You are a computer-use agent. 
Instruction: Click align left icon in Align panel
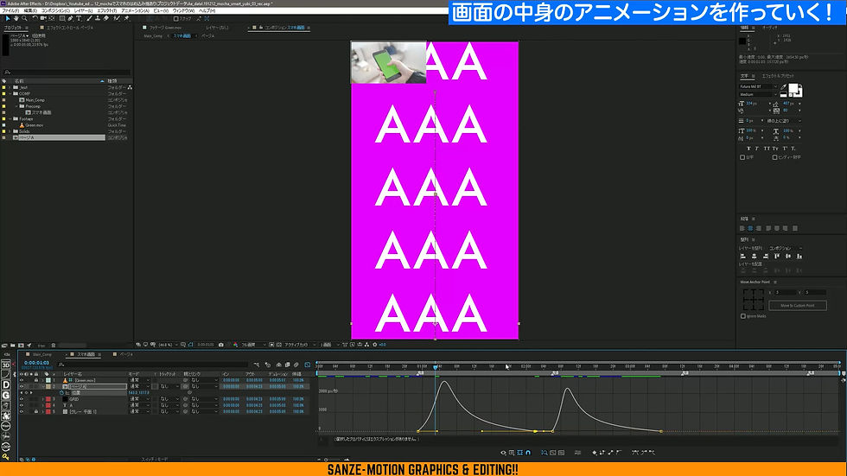coord(742,256)
